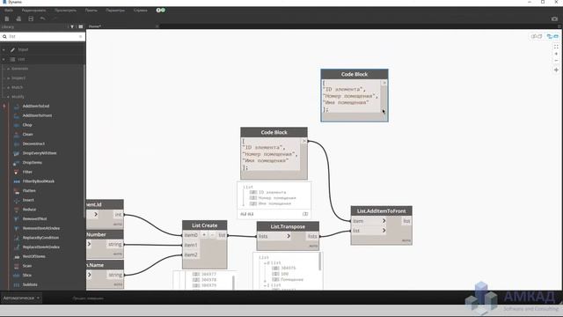Select RemoveIfNot in the library list

[34, 219]
